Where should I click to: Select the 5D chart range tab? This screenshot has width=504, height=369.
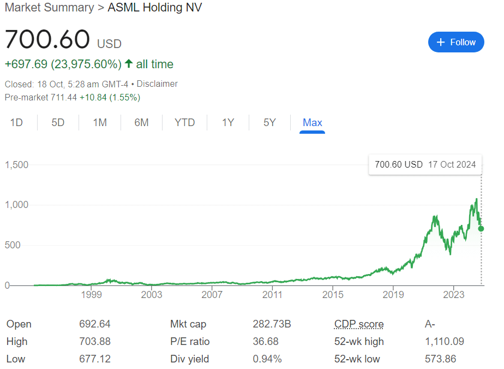[x=57, y=122]
